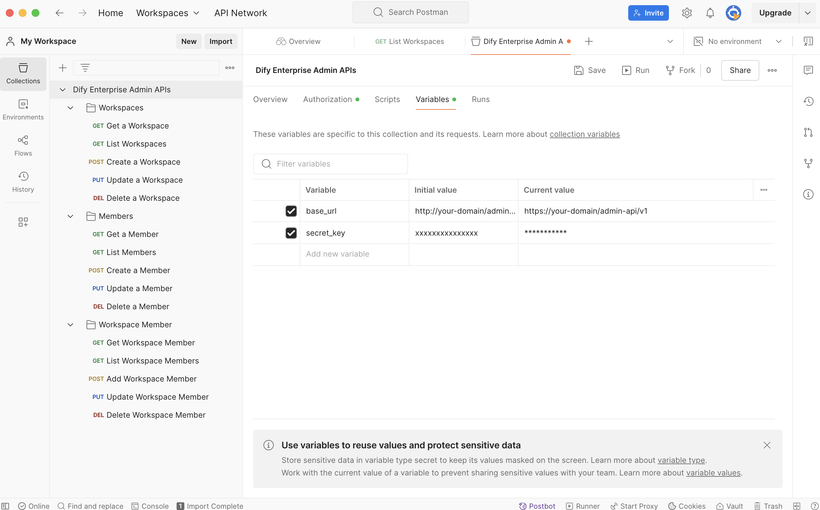Open the Upgrade dropdown arrow
Screen dimensions: 820x510
[x=807, y=13]
